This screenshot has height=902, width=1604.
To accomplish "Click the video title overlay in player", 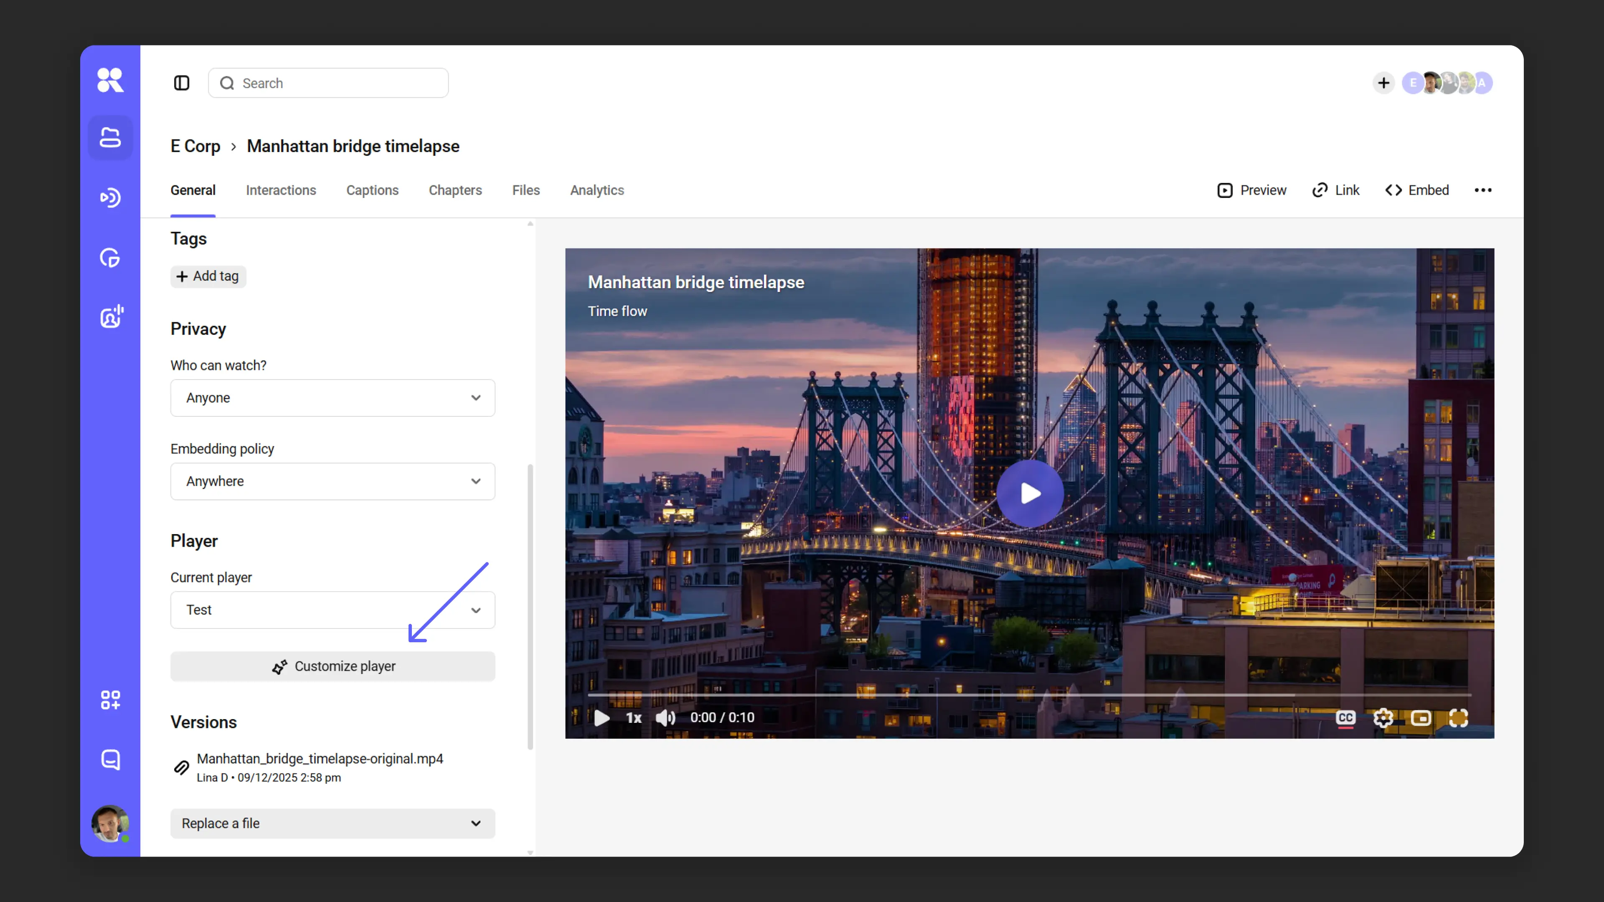I will pos(696,282).
